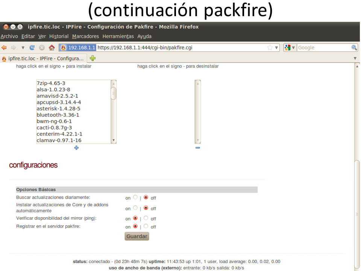The image size is (361, 271).
Task: Open a new tab with green plus
Action: coord(93,58)
